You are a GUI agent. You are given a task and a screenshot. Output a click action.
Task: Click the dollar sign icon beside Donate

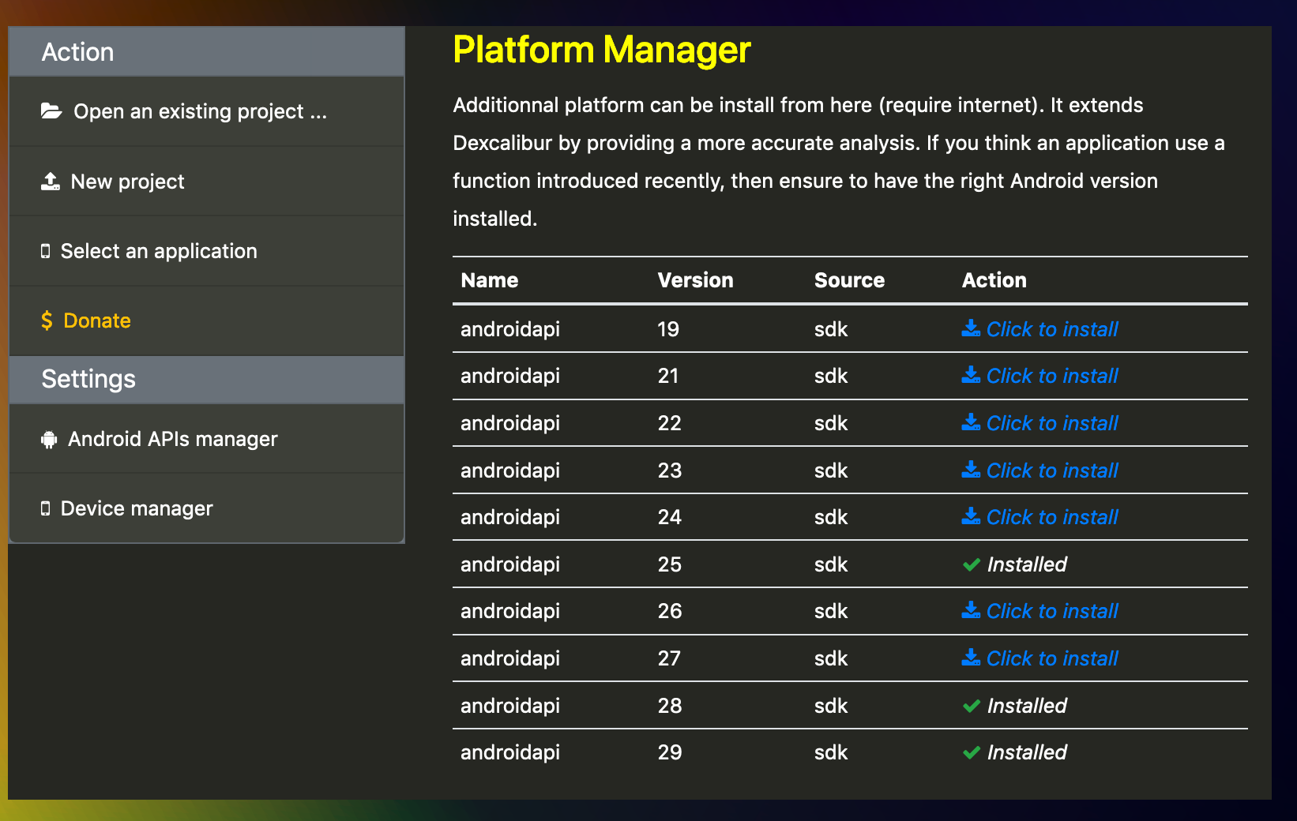point(47,321)
